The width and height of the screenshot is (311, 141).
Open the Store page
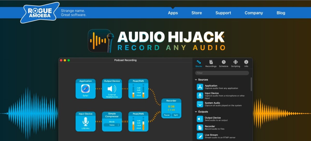[197, 13]
